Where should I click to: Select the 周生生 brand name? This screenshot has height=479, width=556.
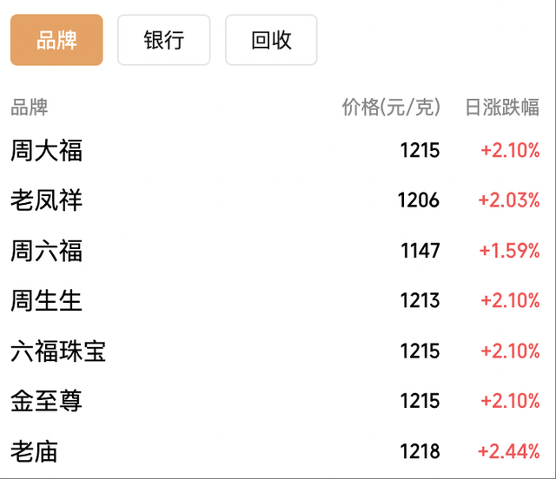[47, 301]
